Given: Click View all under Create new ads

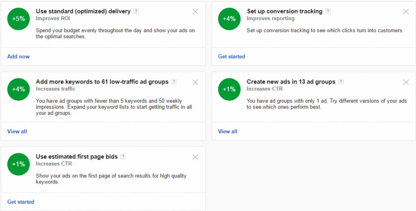Looking at the screenshot, I should click(x=227, y=131).
